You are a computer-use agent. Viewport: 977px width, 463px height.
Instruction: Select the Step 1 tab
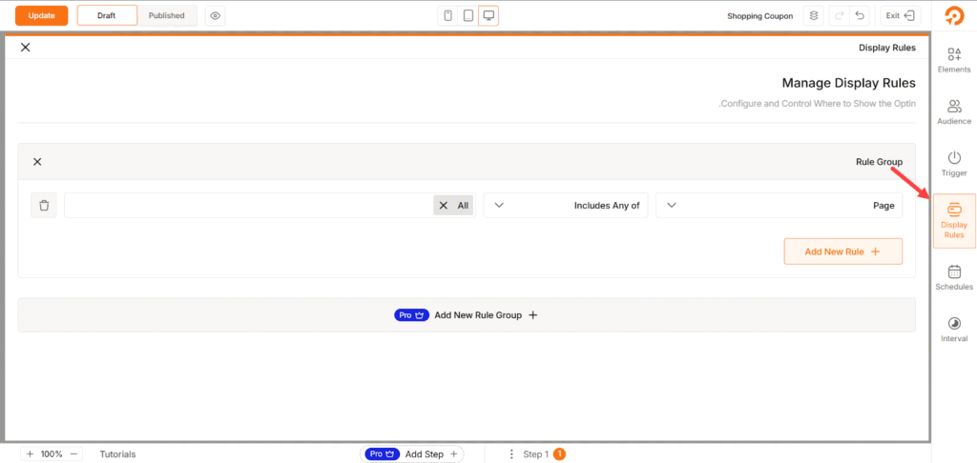pos(543,454)
